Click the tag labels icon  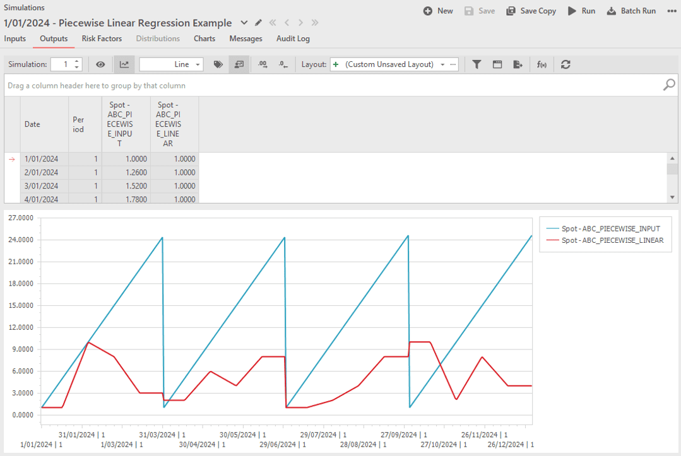click(x=218, y=64)
